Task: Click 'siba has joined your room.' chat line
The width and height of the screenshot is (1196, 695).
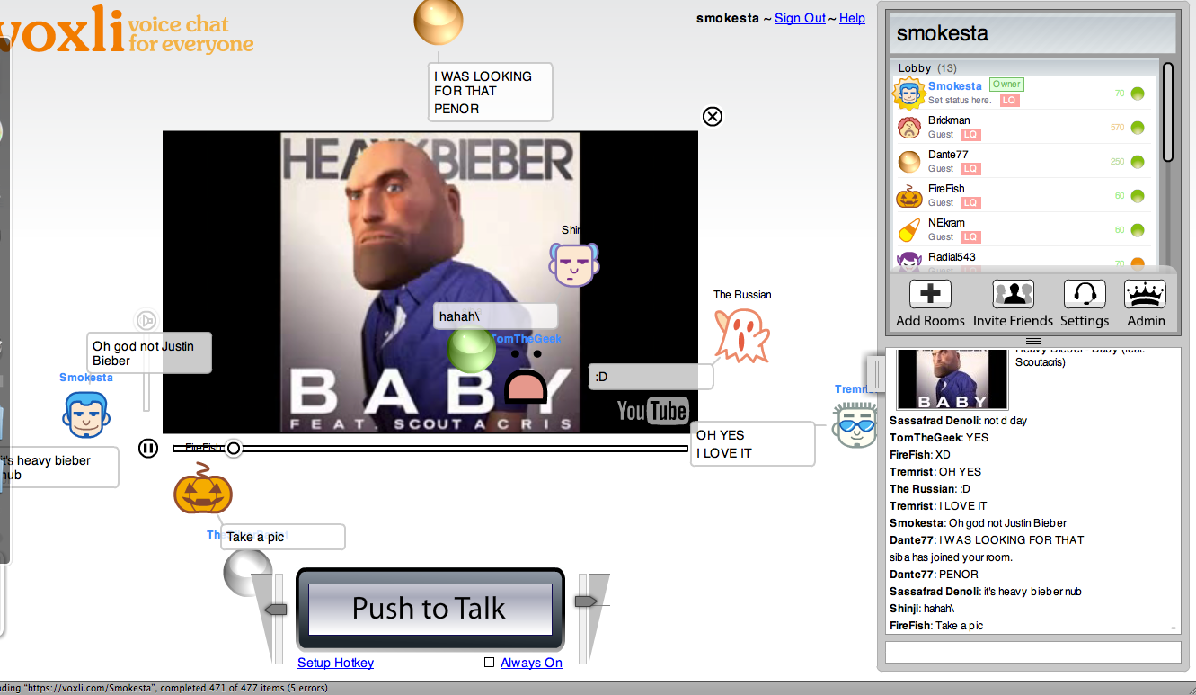Action: [x=952, y=557]
